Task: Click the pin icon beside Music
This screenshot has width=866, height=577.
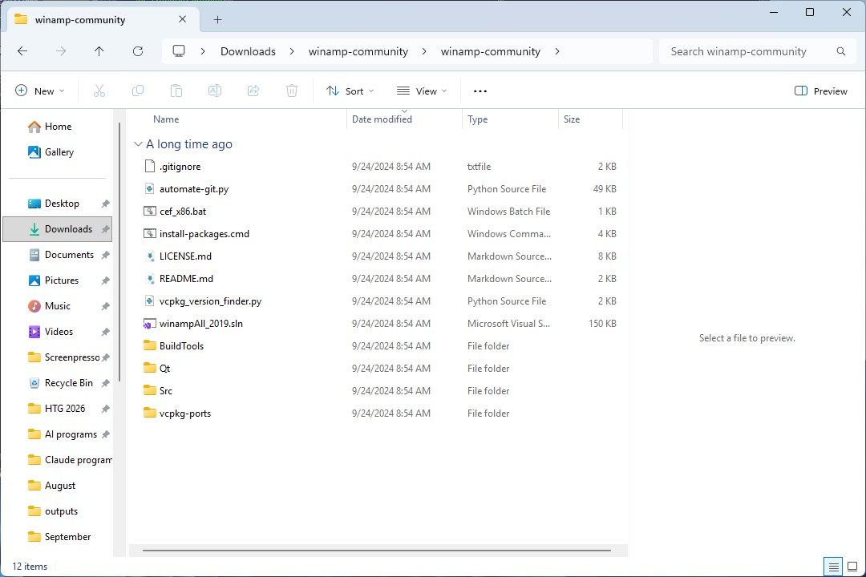Action: tap(106, 306)
